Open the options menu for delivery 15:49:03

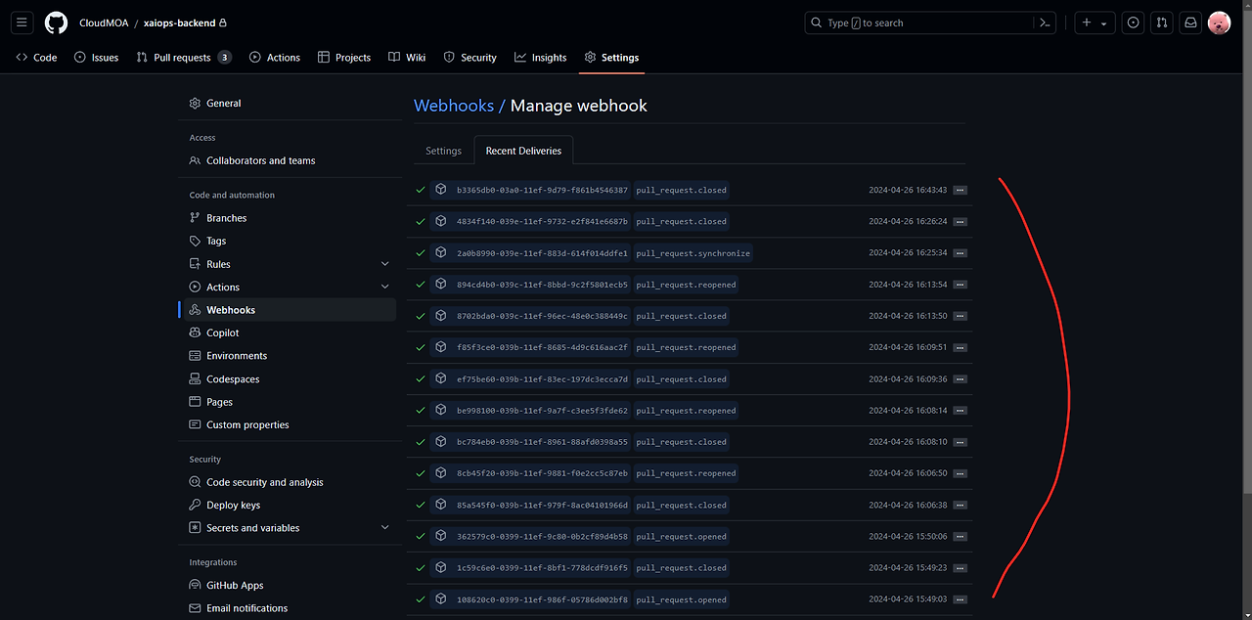pyautogui.click(x=960, y=599)
